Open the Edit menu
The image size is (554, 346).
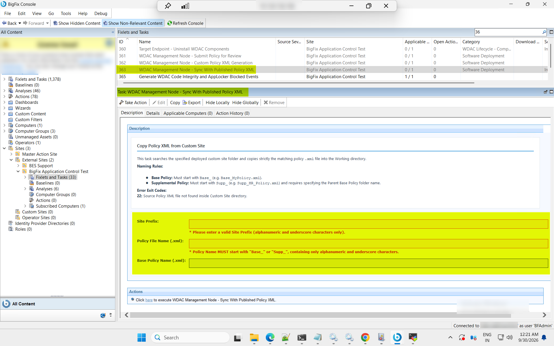click(x=21, y=13)
